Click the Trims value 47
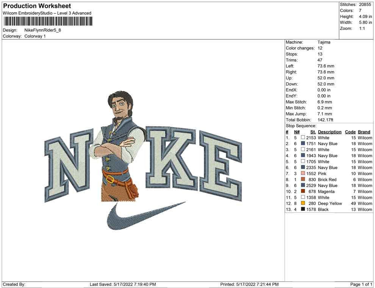The width and height of the screenshot is (375, 288). [x=320, y=60]
